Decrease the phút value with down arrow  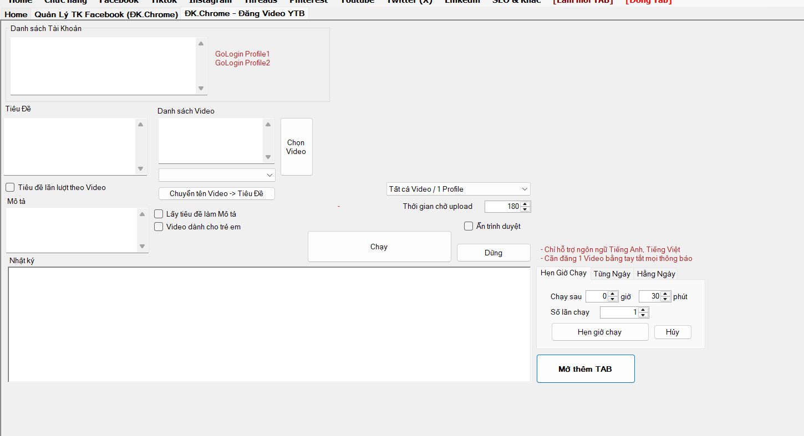(666, 299)
